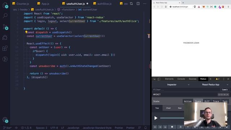Open the Search view in activity bar

5,16
